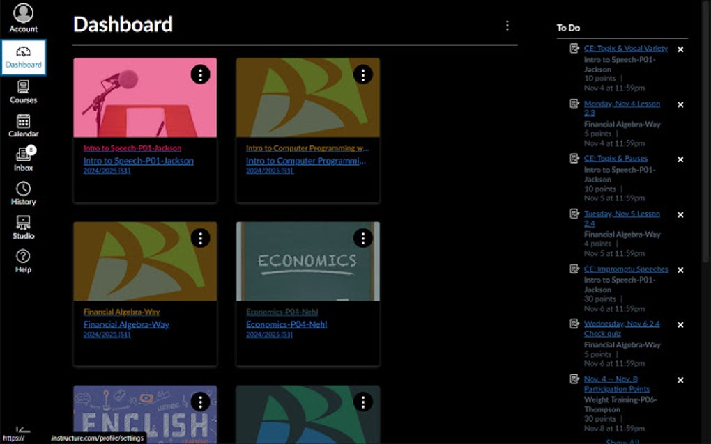Open options menu on the Intro to Speech card

click(200, 75)
